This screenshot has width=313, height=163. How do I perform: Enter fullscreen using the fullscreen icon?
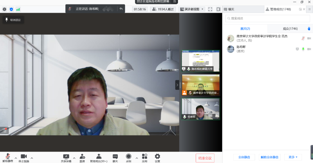coord(210,9)
